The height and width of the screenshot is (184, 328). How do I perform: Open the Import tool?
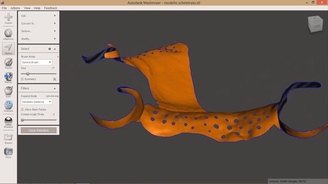[x=8, y=18]
